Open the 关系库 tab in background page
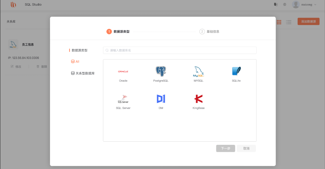The width and height of the screenshot is (325, 169). tap(11, 21)
